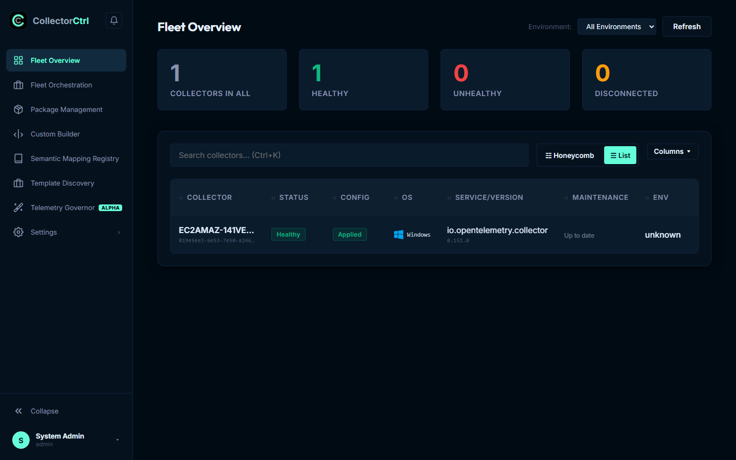
Task: Open Settings menu item
Action: click(66, 232)
